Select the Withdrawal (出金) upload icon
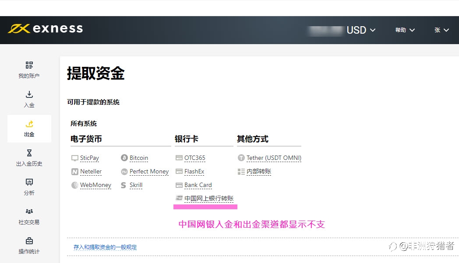This screenshot has width=459, height=263. [x=29, y=124]
